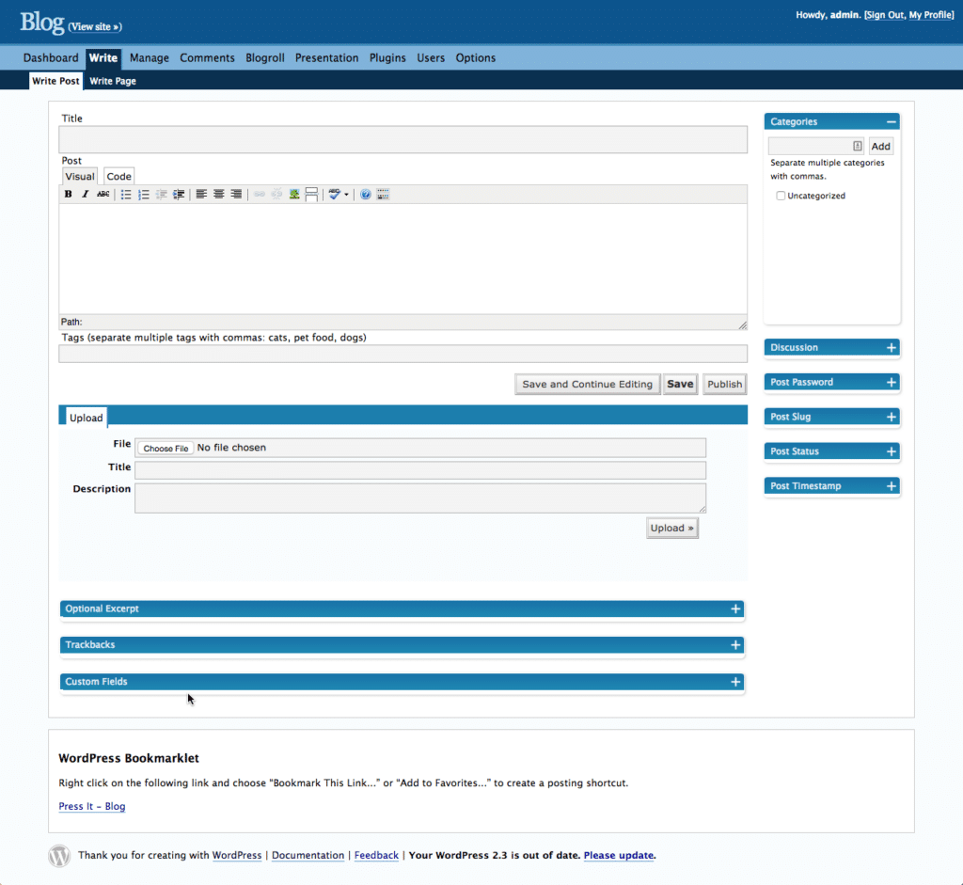The image size is (963, 885).
Task: Click the unlink broken chain icon
Action: (277, 194)
